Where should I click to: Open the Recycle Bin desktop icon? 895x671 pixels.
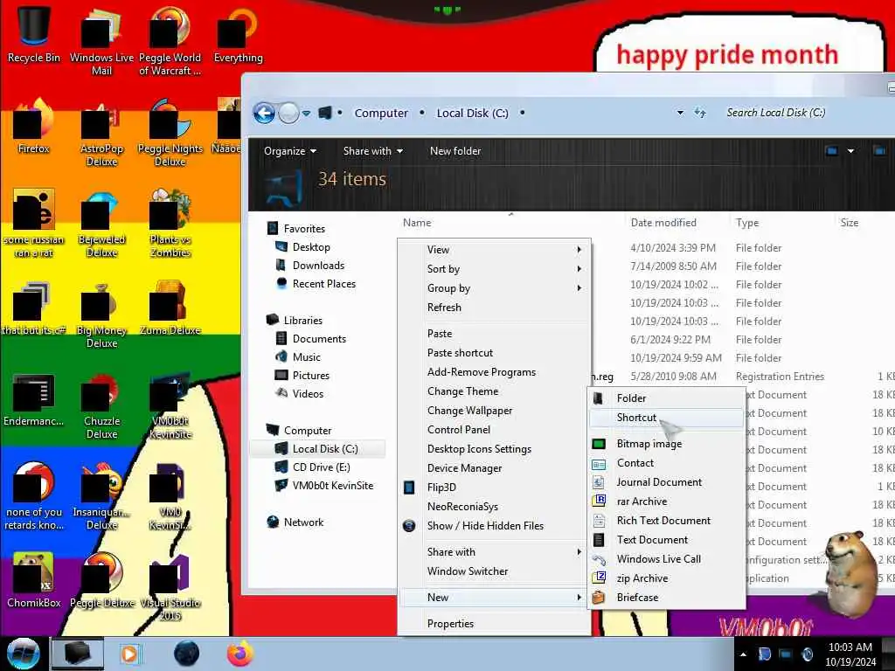pos(34,34)
